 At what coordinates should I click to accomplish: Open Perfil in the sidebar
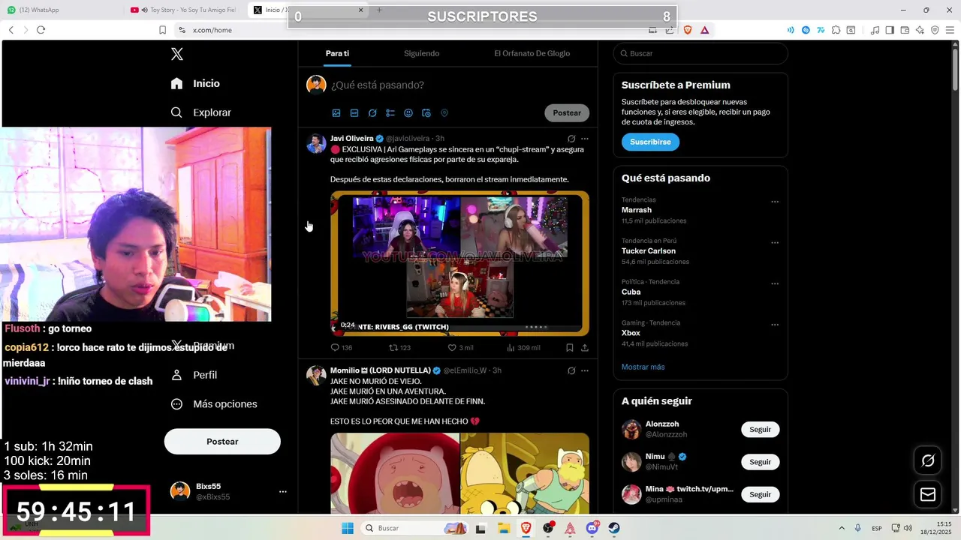click(x=194, y=375)
